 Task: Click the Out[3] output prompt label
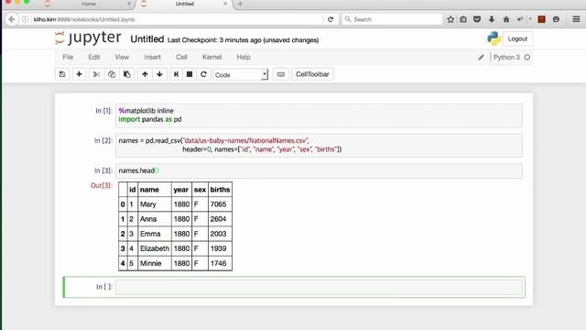102,185
